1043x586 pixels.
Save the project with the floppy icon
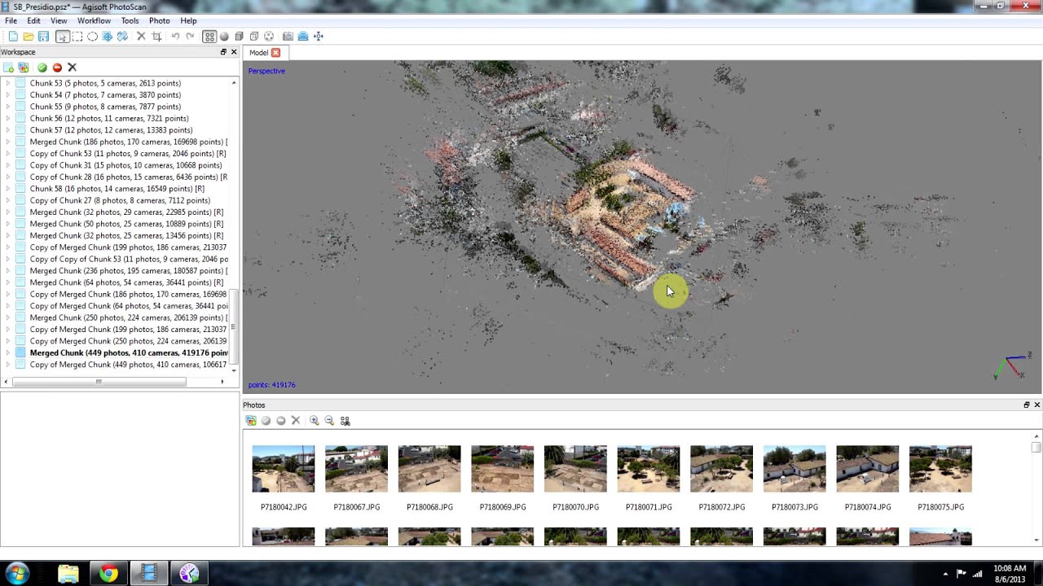point(44,37)
